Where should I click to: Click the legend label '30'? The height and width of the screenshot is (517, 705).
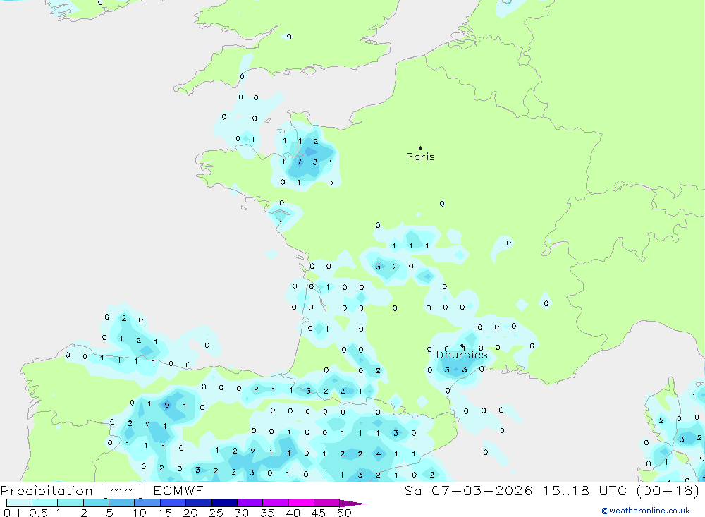[x=241, y=513]
